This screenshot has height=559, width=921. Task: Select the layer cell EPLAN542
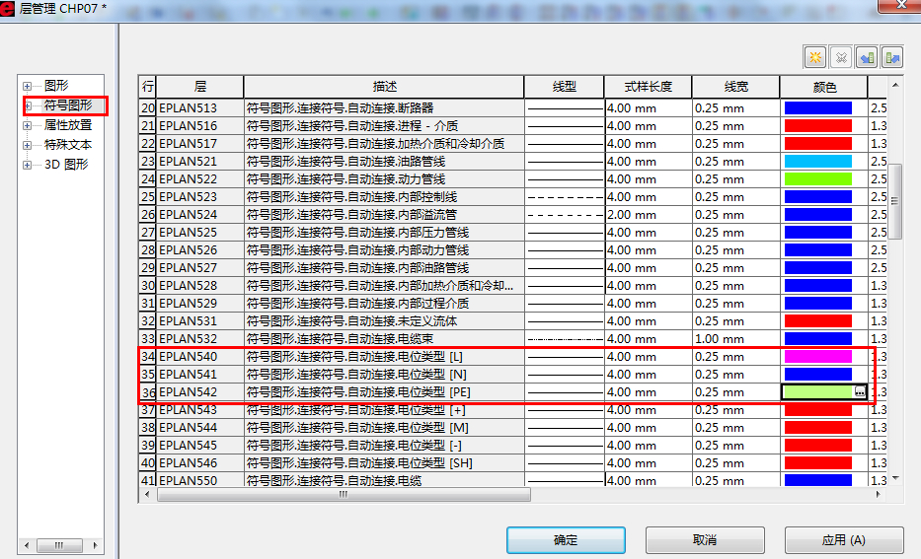pos(199,391)
